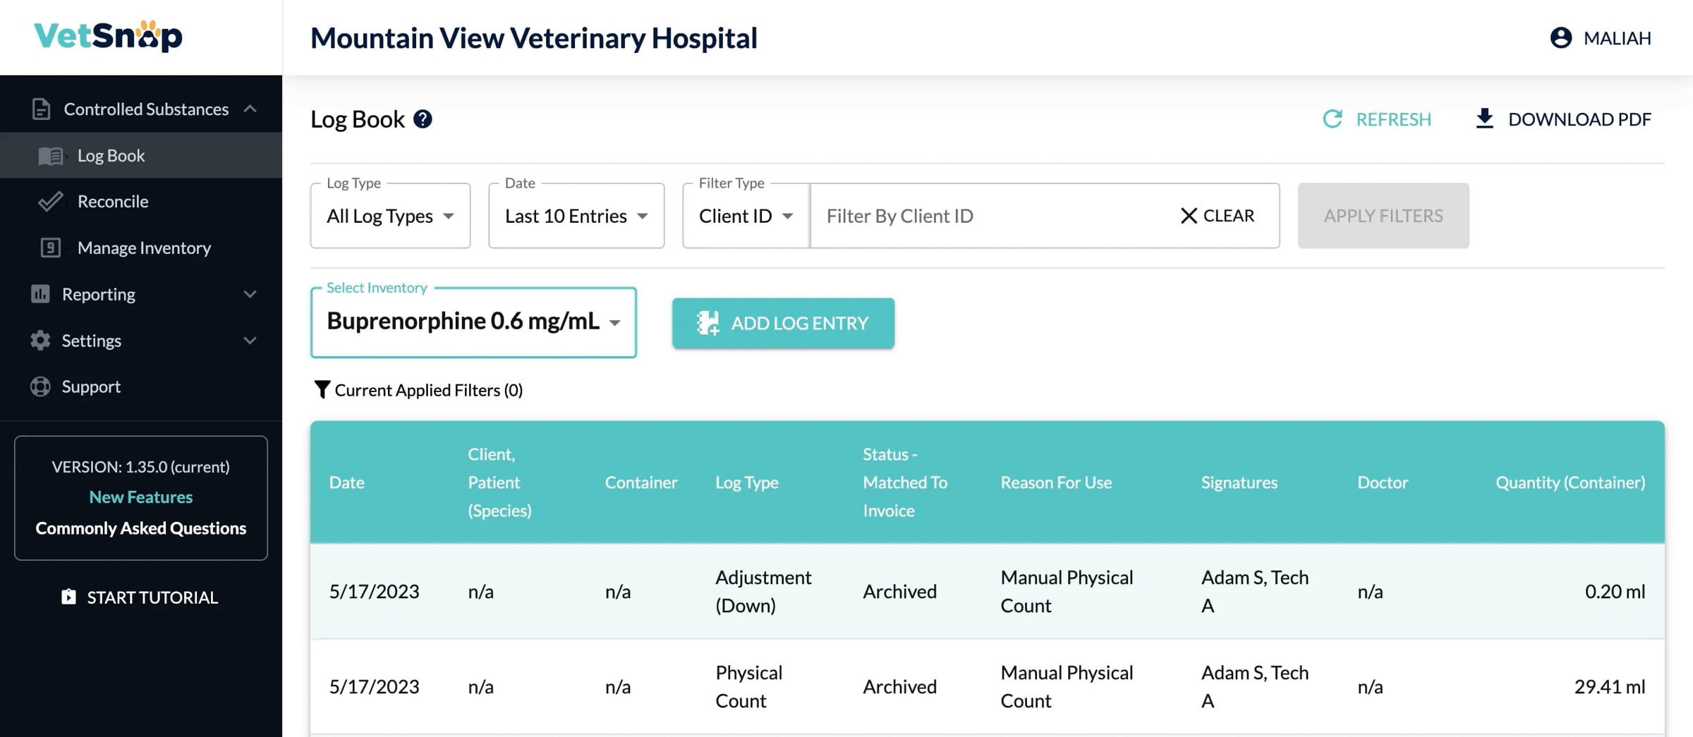Type in the Filter By Client ID field

(x=988, y=216)
